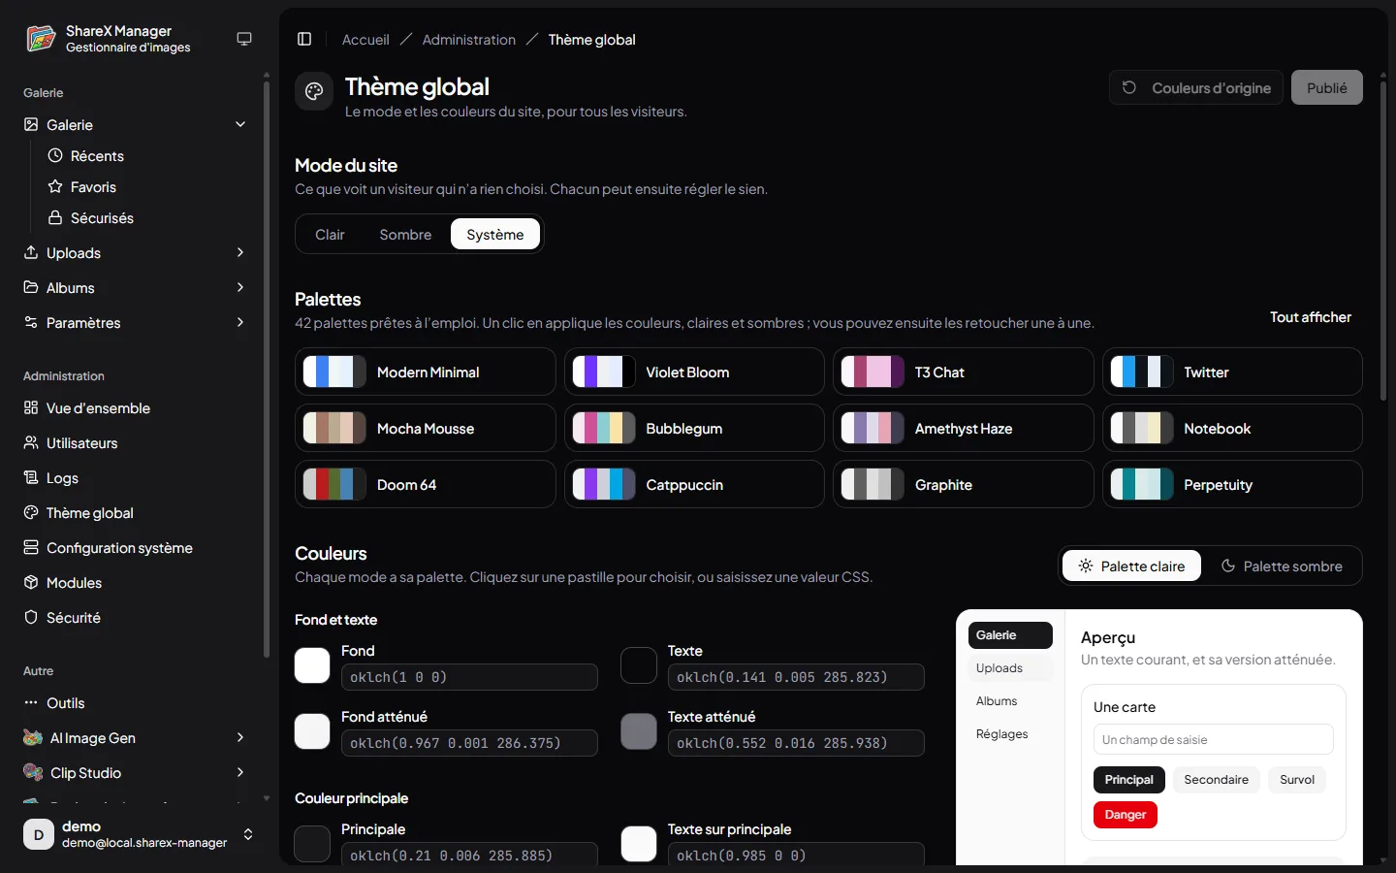The height and width of the screenshot is (873, 1396).
Task: Select Système site mode
Action: point(495,235)
